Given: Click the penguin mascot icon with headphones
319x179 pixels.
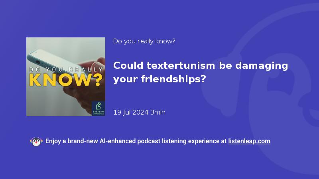Looking at the screenshot, I should pyautogui.click(x=36, y=142).
